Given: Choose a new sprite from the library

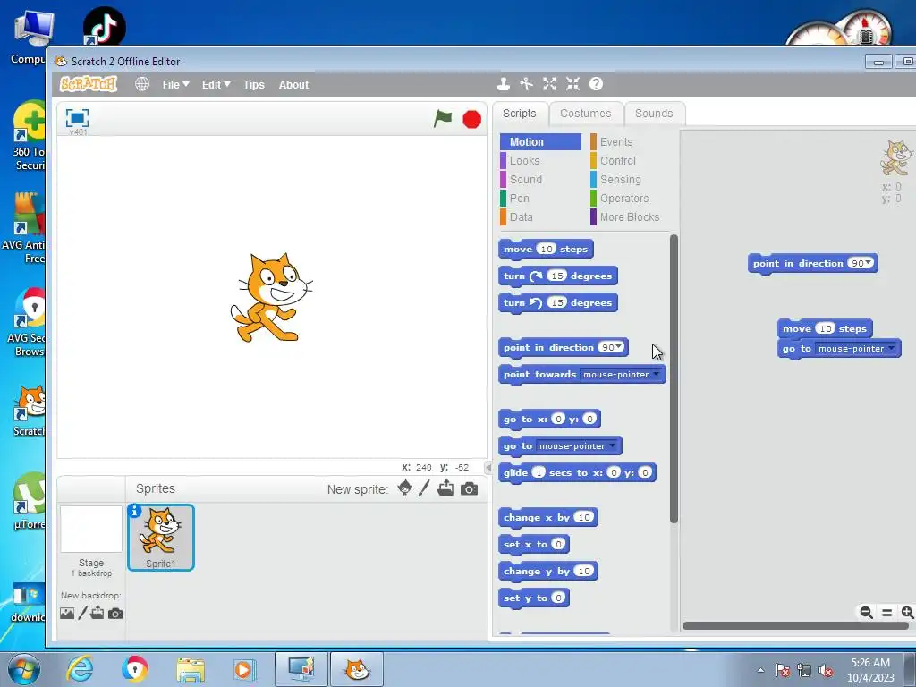Looking at the screenshot, I should point(404,488).
